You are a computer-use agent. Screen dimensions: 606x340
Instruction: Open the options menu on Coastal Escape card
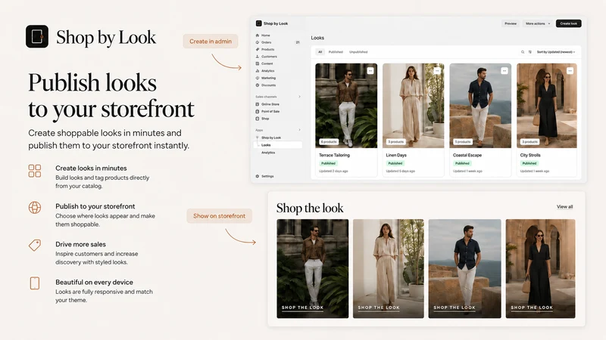(504, 70)
